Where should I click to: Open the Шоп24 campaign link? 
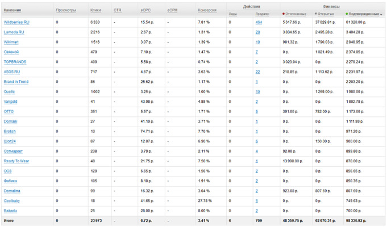(x=10, y=141)
